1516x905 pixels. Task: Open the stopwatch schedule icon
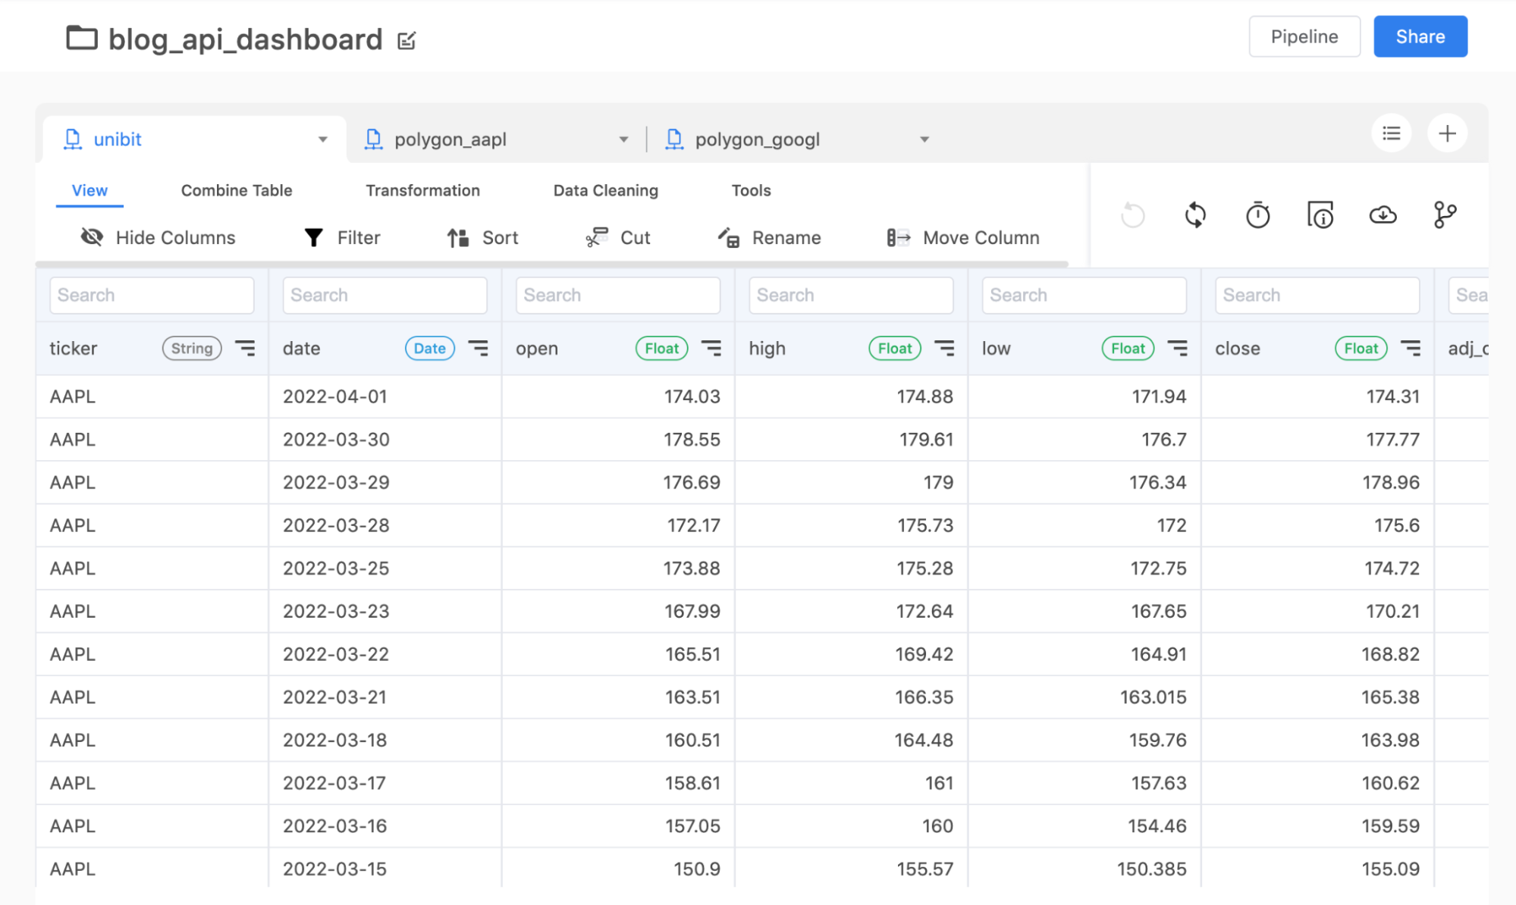pyautogui.click(x=1257, y=215)
